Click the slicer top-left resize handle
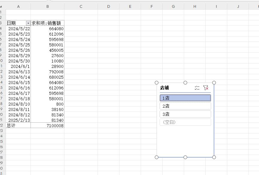This screenshot has height=175, width=259. 157,83
